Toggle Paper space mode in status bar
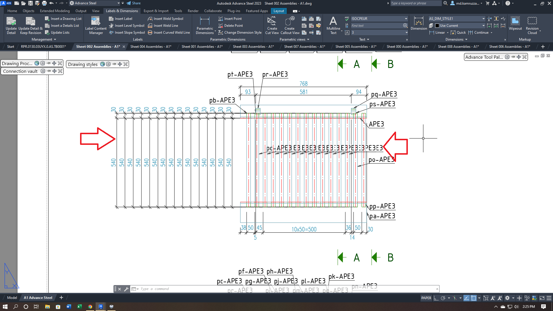 pos(426,298)
